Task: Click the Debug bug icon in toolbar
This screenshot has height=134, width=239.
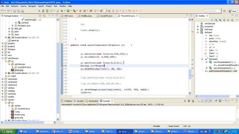Action: [62, 11]
